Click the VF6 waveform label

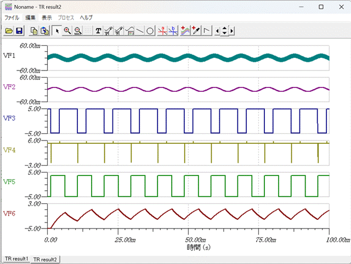coord(9,213)
